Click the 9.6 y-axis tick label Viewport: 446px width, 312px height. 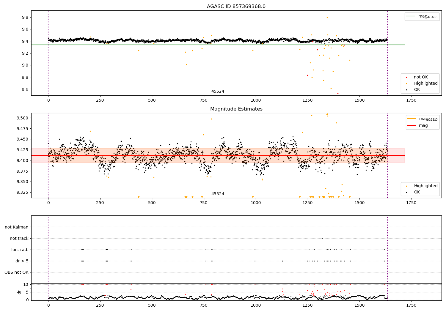[x=25, y=29]
